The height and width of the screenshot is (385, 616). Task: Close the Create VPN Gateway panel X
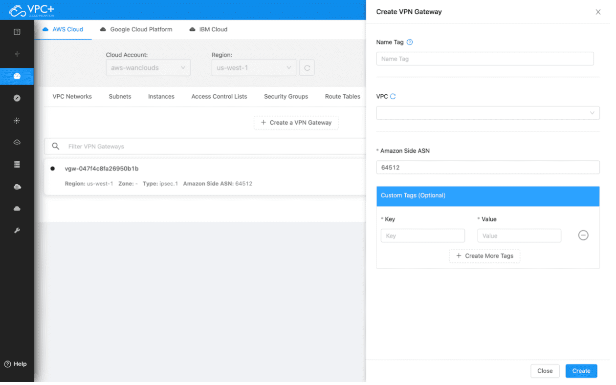coord(598,12)
